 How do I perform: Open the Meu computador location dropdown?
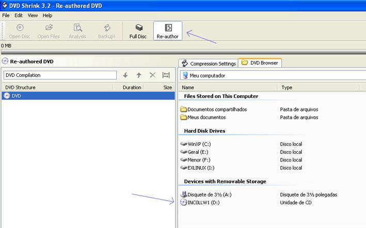click(273, 75)
